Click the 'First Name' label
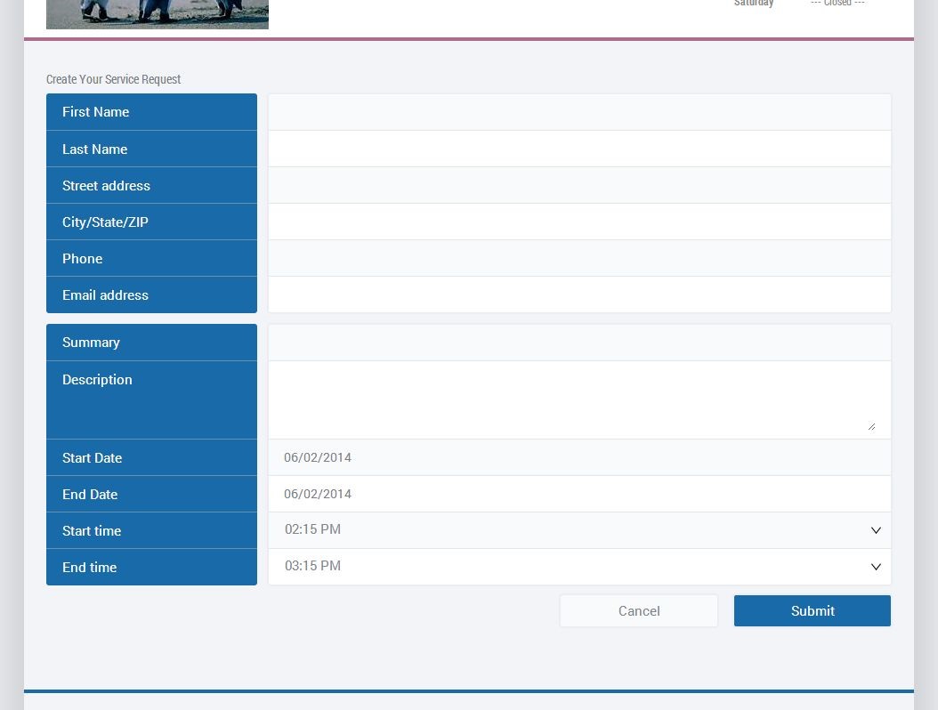The height and width of the screenshot is (710, 938). point(96,112)
